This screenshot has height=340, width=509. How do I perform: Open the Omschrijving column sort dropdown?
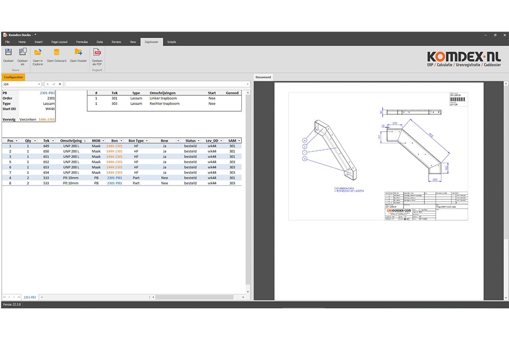[85, 141]
